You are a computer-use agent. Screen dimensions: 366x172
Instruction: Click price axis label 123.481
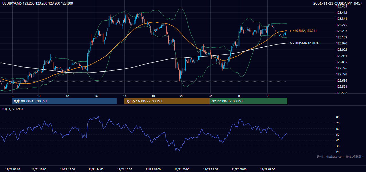[341, 6]
